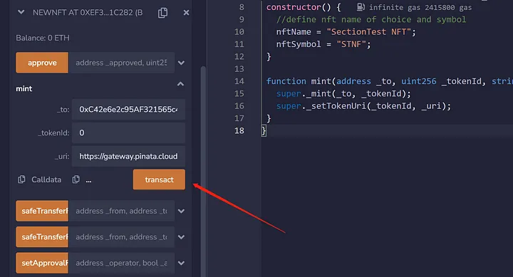Viewport: 513px width, 277px height.
Task: Click the first safeTransferFrom button
Action: tap(42, 211)
